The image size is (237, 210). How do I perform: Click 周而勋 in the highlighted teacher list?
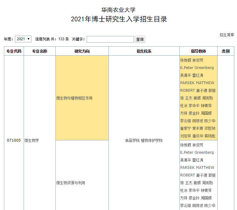click(x=207, y=98)
